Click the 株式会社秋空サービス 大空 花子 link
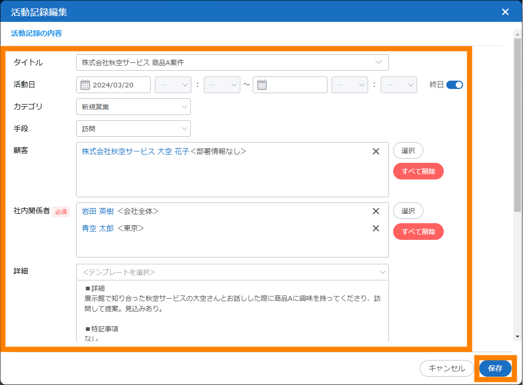The image size is (523, 385). [135, 151]
